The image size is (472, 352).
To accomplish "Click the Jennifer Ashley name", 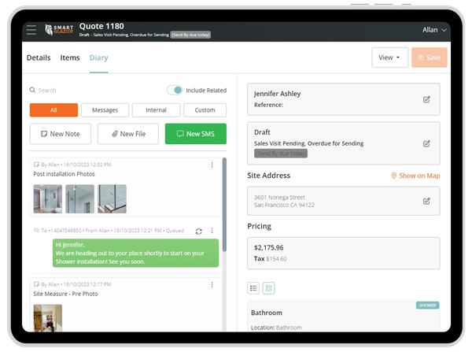I will (277, 94).
